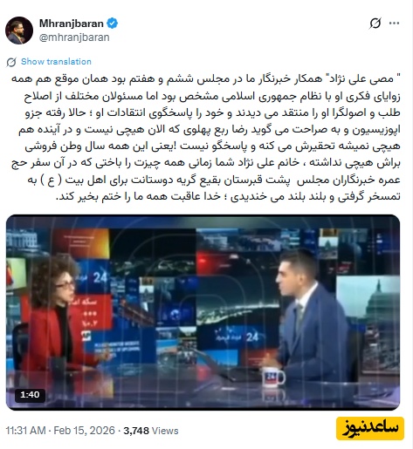This screenshot has width=413, height=449.
Task: Click the Mhranjbaran display name
Action: 72,24
